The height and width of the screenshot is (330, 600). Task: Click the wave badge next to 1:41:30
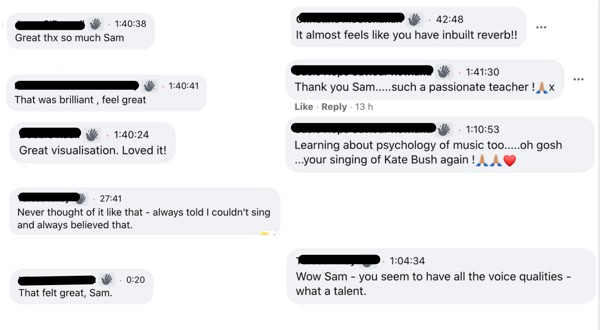[444, 72]
